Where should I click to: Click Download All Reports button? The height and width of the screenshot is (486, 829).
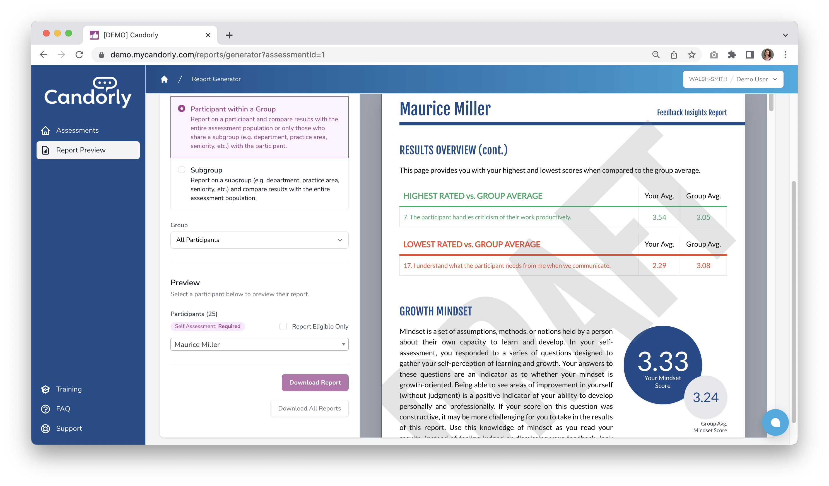(x=309, y=409)
